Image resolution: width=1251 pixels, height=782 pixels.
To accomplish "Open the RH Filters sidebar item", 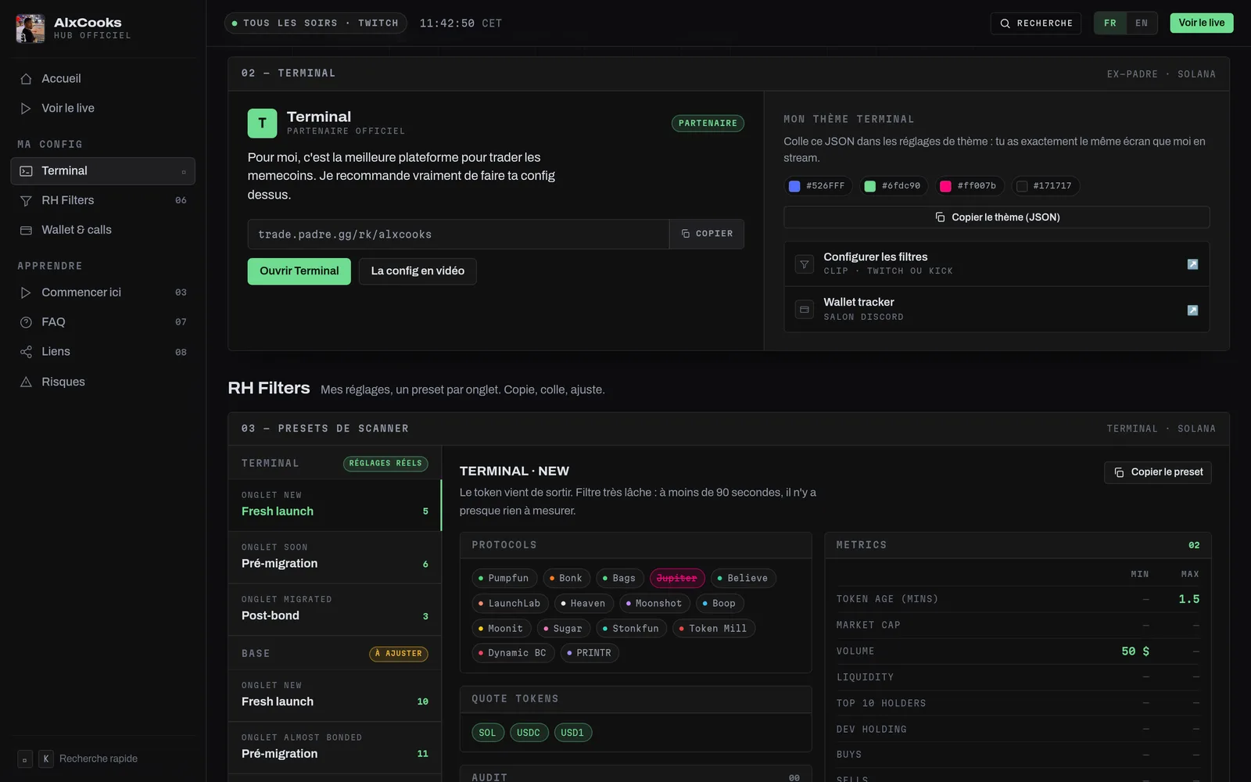I will click(102, 201).
